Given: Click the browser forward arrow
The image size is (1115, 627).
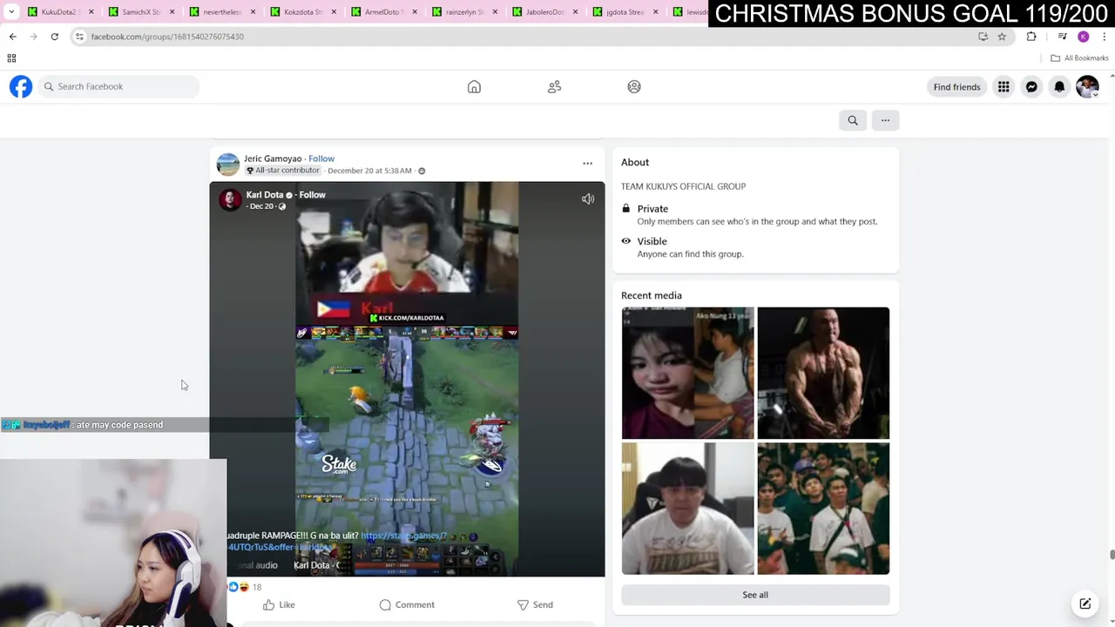Looking at the screenshot, I should [x=33, y=37].
